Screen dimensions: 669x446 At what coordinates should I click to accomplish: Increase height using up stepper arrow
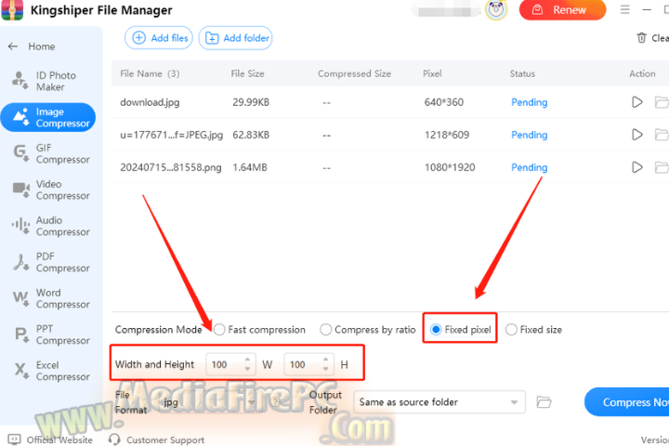(325, 360)
